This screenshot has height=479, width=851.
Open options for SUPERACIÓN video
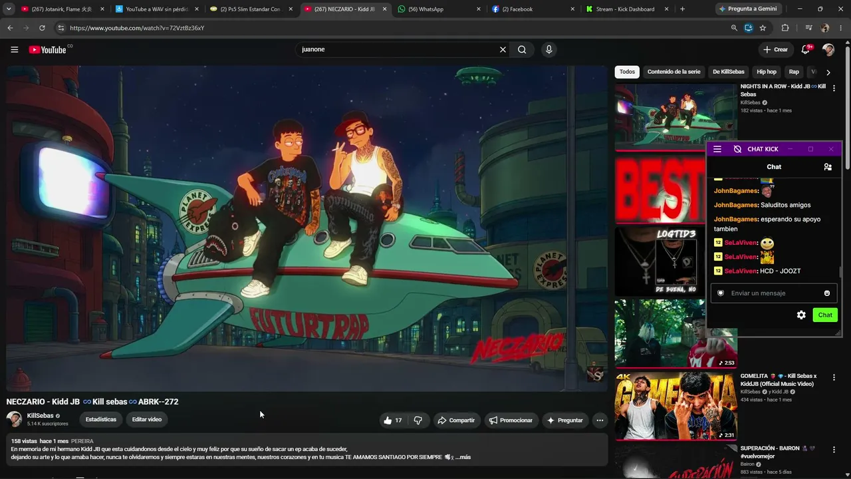(x=834, y=450)
